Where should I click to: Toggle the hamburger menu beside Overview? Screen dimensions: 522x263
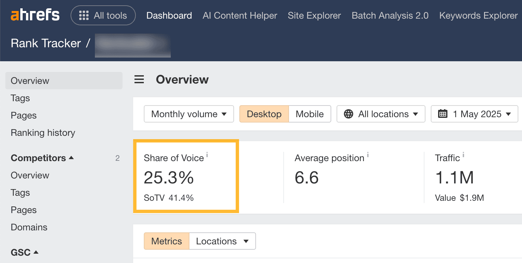(x=139, y=80)
